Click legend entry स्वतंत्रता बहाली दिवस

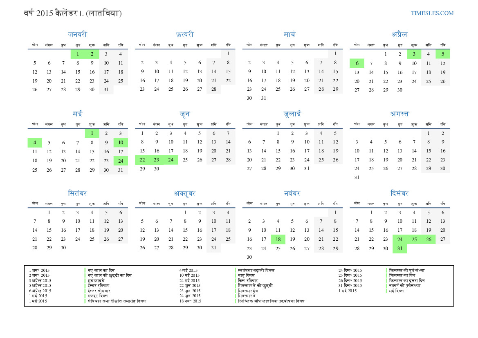tap(256, 270)
